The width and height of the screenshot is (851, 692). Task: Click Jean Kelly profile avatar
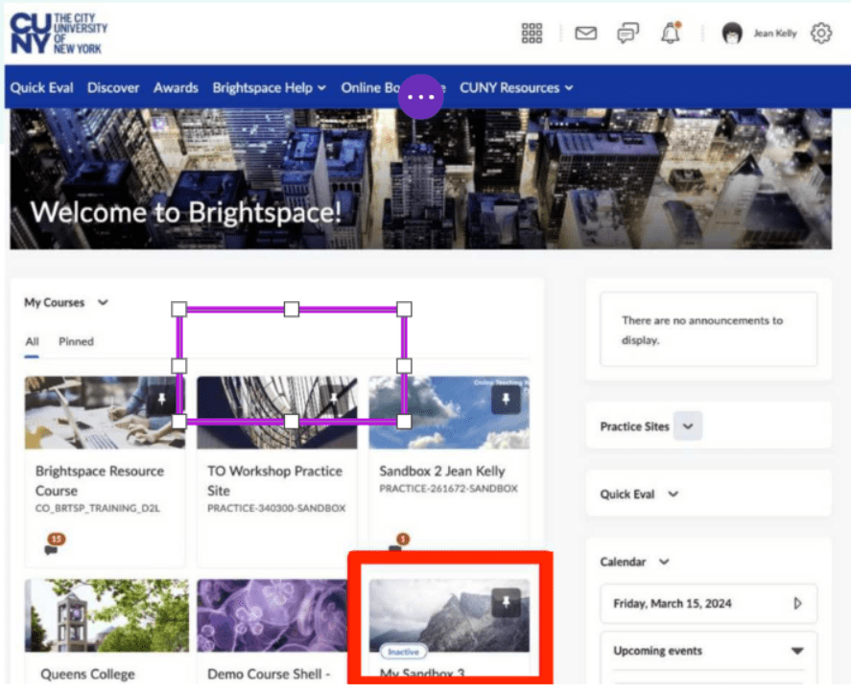pos(732,34)
